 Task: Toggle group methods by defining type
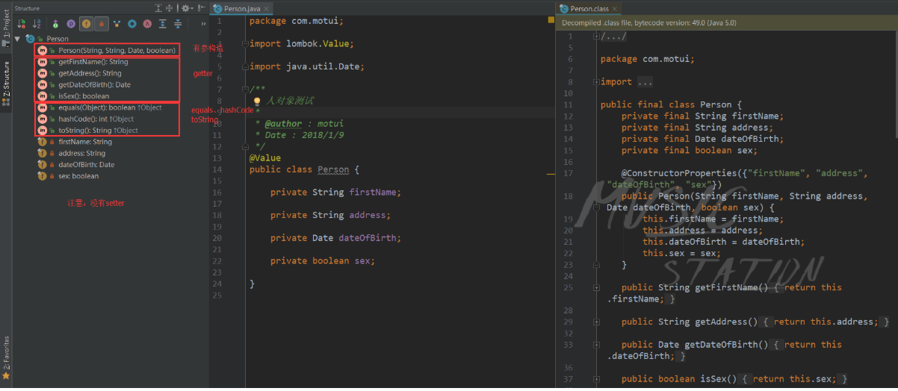[117, 25]
